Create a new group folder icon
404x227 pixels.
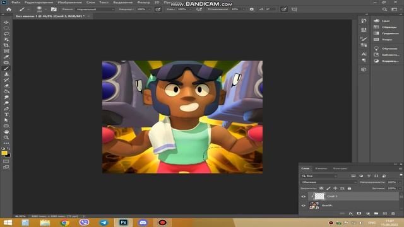tap(376, 213)
